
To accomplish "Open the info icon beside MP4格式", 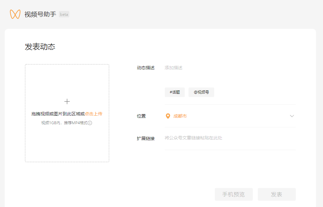I will click(x=90, y=123).
